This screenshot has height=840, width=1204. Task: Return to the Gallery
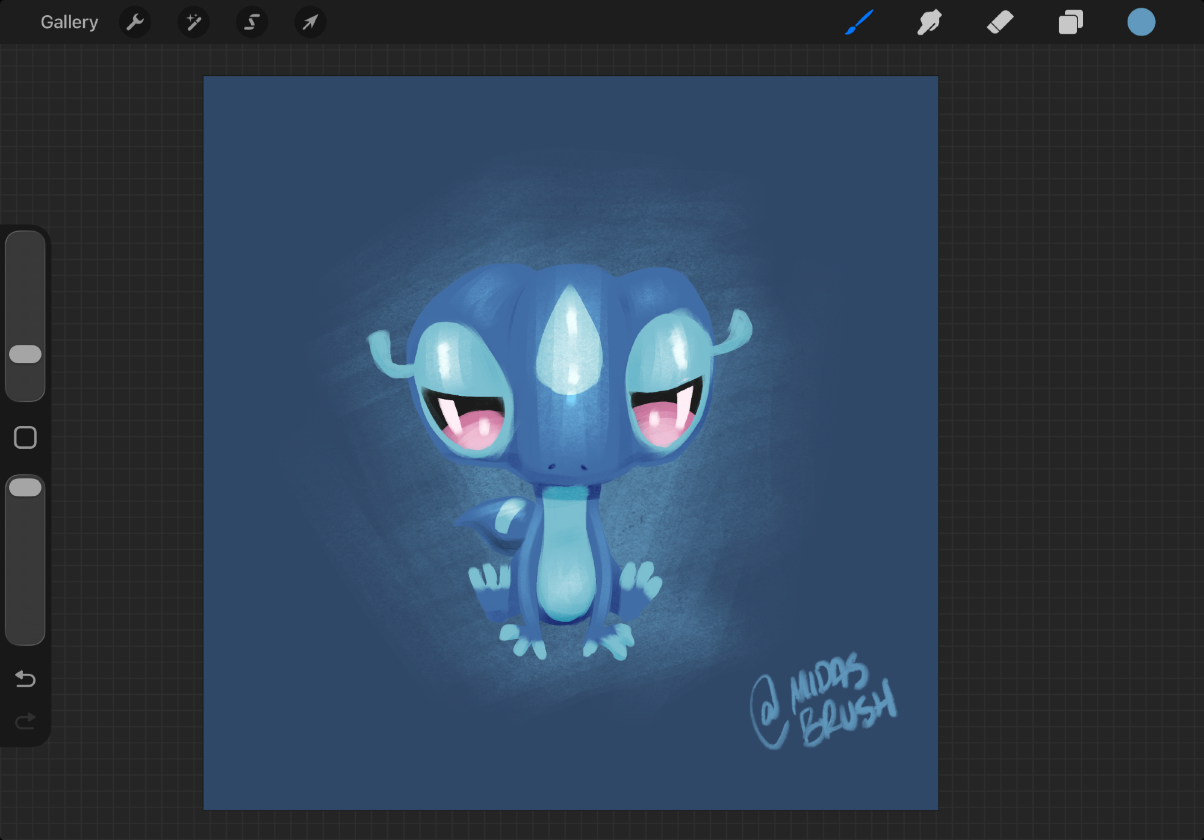pyautogui.click(x=69, y=23)
